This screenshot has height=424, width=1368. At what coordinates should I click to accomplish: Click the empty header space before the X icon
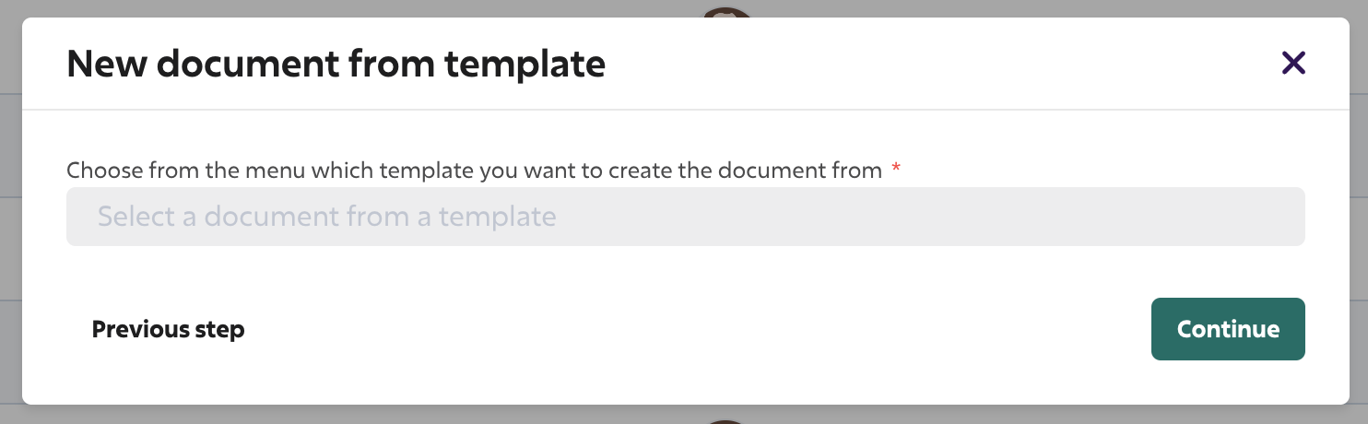coord(940,65)
